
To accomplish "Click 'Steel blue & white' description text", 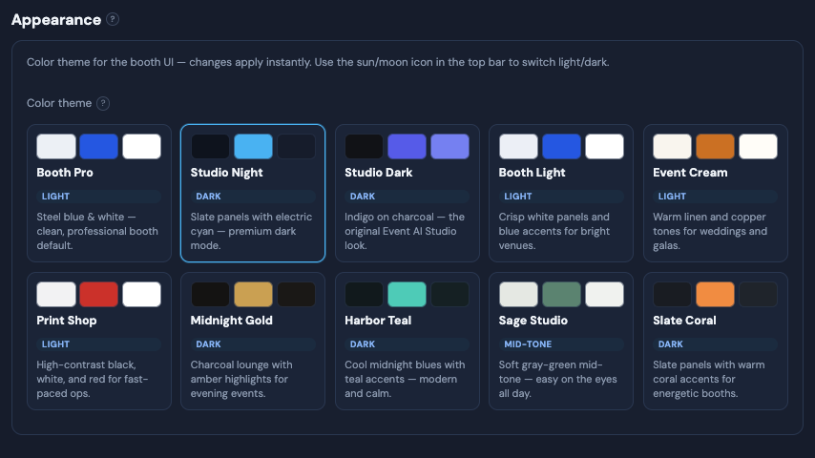I will click(97, 231).
